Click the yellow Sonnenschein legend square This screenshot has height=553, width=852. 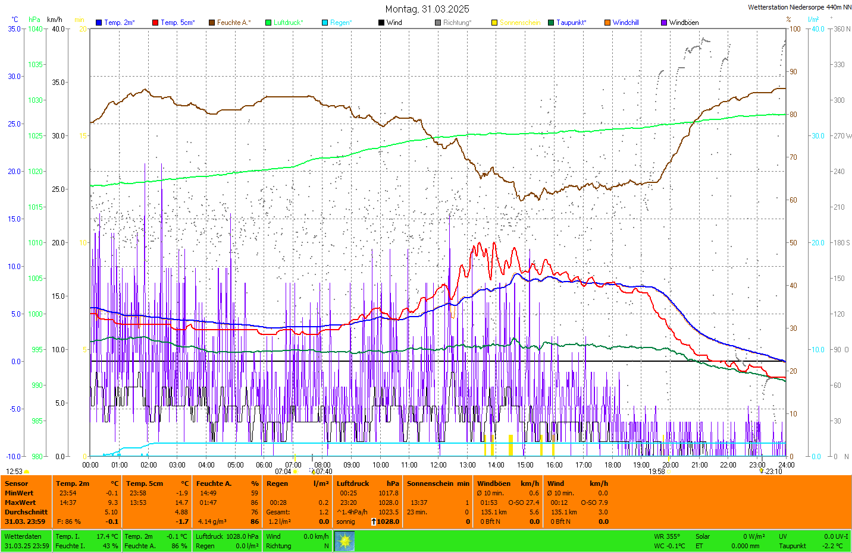494,23
